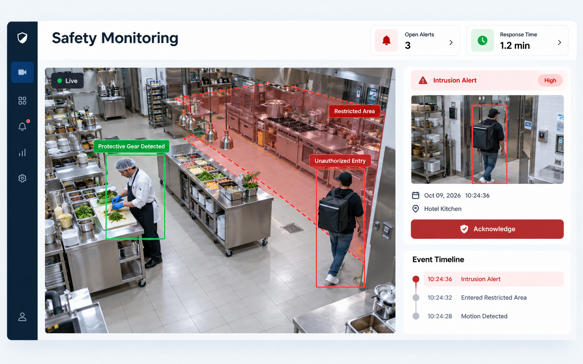This screenshot has width=583, height=364.
Task: Open the camera feed view in sidebar
Action: point(22,72)
